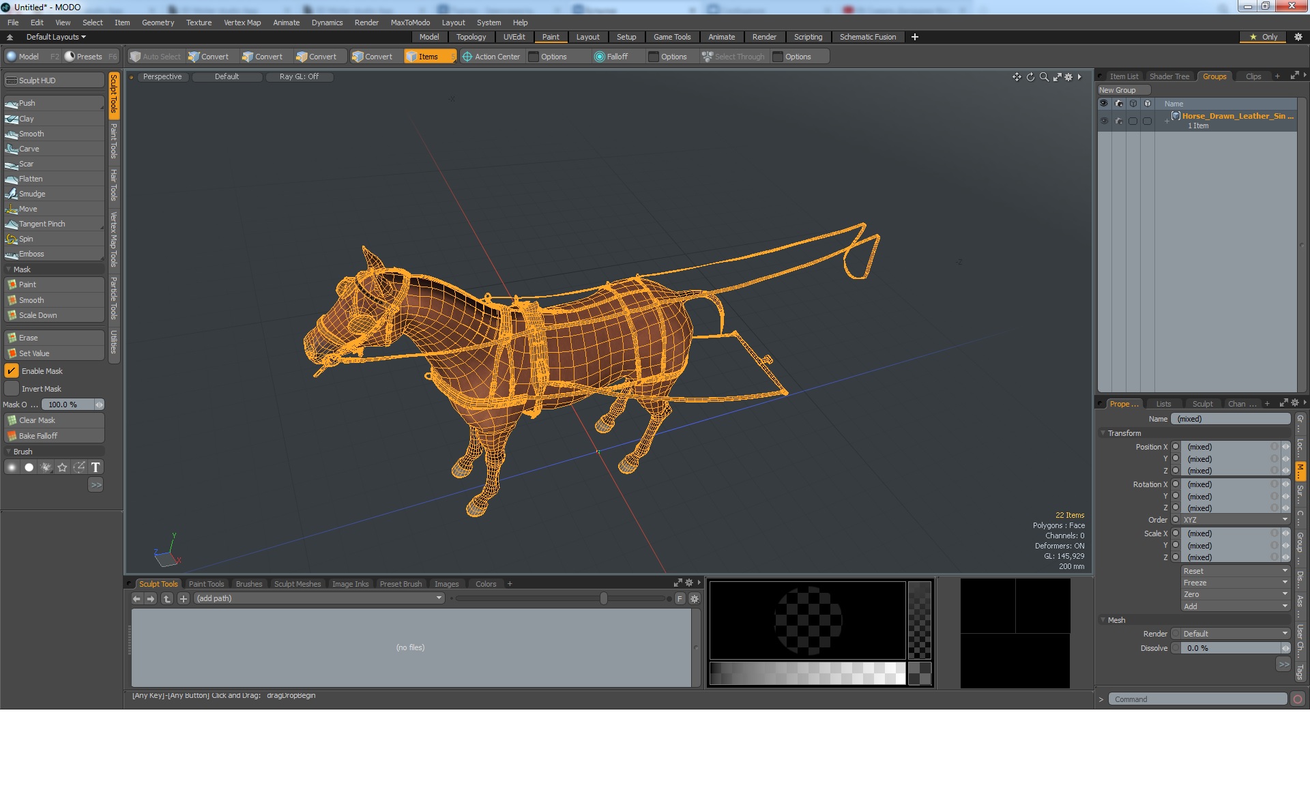Image resolution: width=1310 pixels, height=790 pixels.
Task: Click the mask Set Value tool
Action: pyautogui.click(x=54, y=353)
